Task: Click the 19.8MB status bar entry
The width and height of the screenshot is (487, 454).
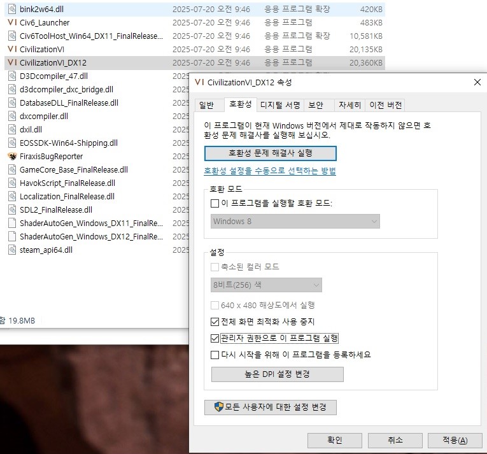Action: click(22, 320)
